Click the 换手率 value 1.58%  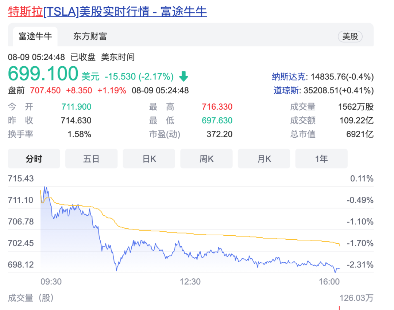80,134
